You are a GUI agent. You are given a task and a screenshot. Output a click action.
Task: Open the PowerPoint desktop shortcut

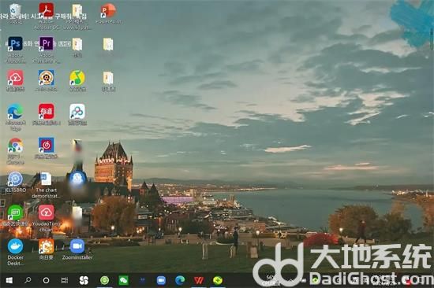tap(108, 10)
